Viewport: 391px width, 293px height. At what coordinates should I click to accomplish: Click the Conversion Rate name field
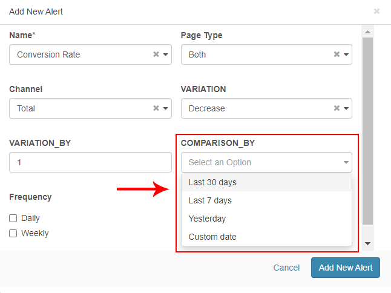click(90, 54)
